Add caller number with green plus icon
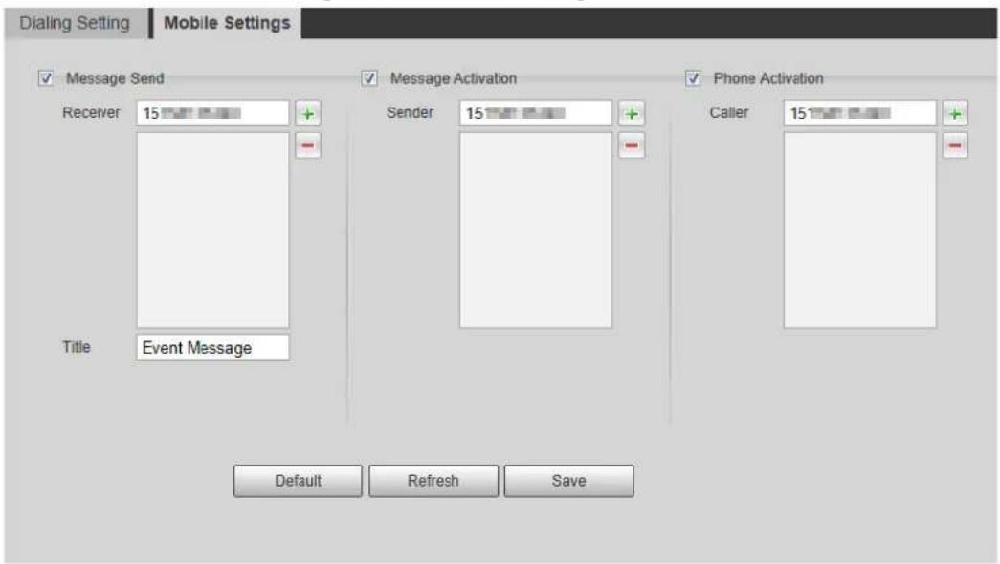The width and height of the screenshot is (1000, 564). coord(955,114)
